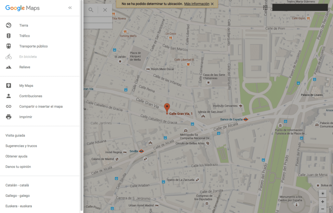
Task: Zoom out with the − button
Action: coord(322,209)
